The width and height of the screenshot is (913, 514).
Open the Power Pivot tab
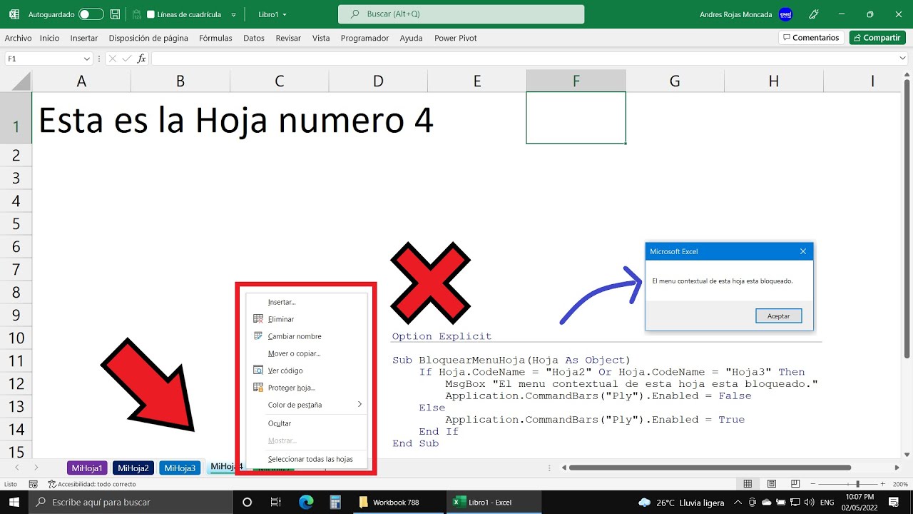pyautogui.click(x=456, y=38)
